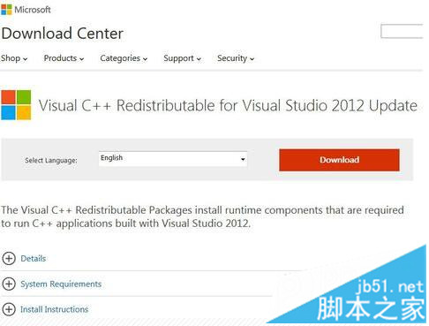Click the Visual C++ Redistributable page title
Screen dimensions: 429x326
pos(228,106)
